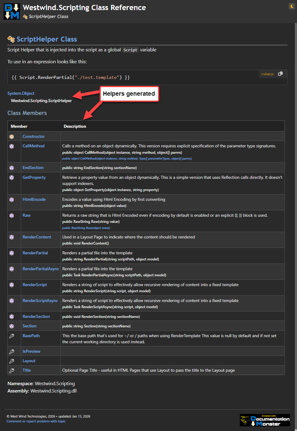The image size is (297, 431).
Task: Click the Created with Documentation Monster badge
Action: tap(265, 420)
